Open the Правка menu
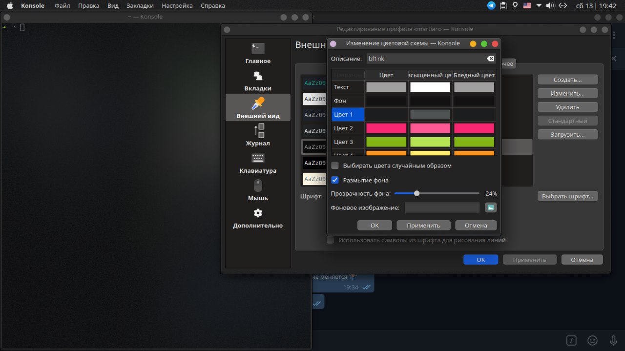 pos(88,6)
